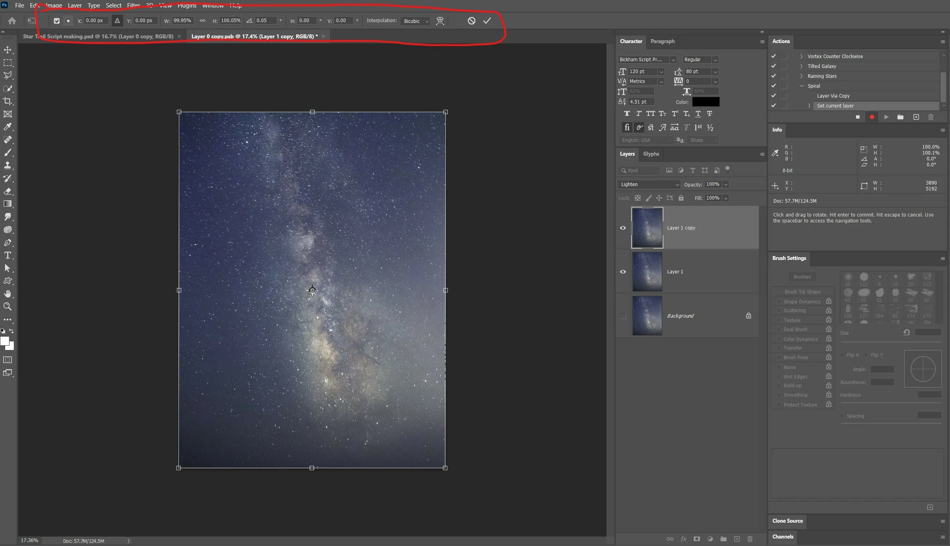Hide the Layer 1 copy layer
950x546 pixels.
tap(623, 228)
